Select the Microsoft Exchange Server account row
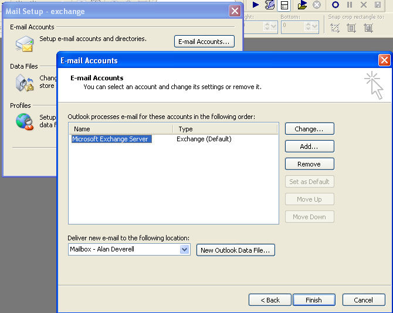Screen dimensions: 393x313 (111, 139)
